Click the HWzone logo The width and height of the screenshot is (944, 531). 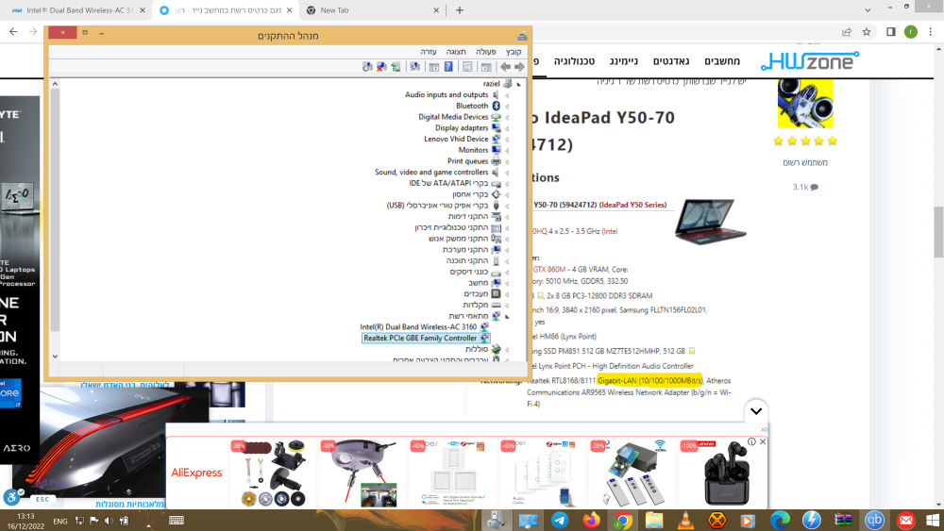pyautogui.click(x=810, y=60)
